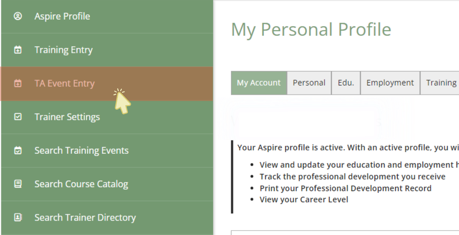The width and height of the screenshot is (459, 235).
Task: Open Search Trainer Directory page
Action: pos(85,218)
